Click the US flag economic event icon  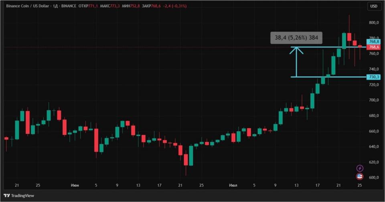click(x=360, y=176)
